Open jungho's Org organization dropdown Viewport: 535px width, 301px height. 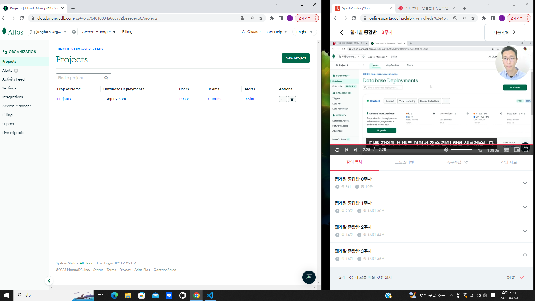click(x=48, y=32)
